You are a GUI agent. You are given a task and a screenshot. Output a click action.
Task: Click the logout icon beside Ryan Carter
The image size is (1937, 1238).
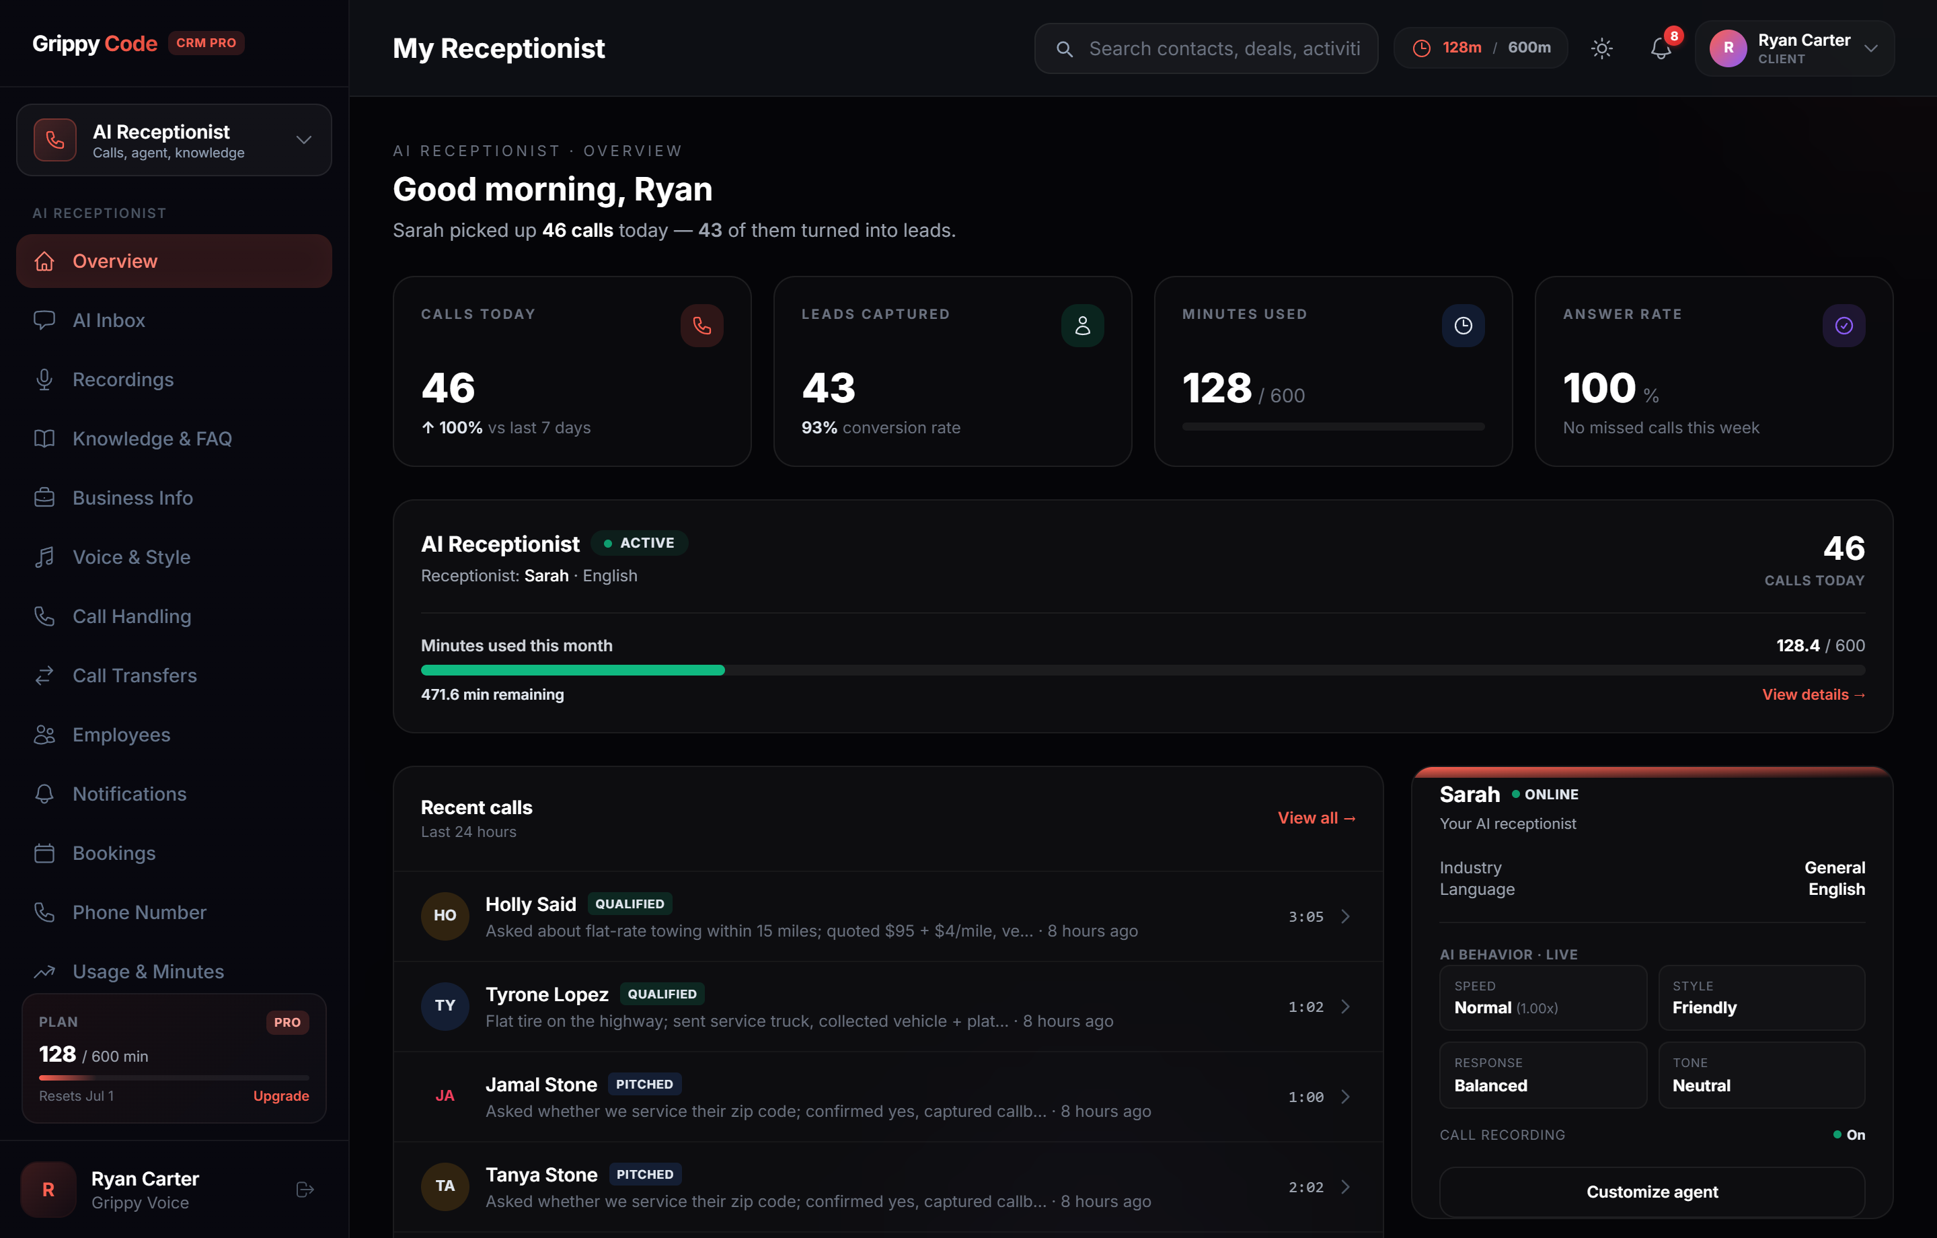[305, 1189]
